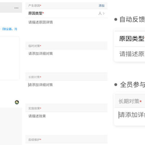145x145 pixels.
Task: Click the 后续维护 section header
Action: coord(66,140)
